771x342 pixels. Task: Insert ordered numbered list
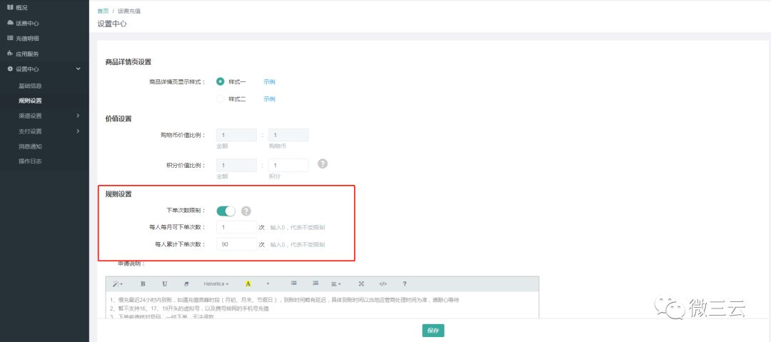point(316,283)
